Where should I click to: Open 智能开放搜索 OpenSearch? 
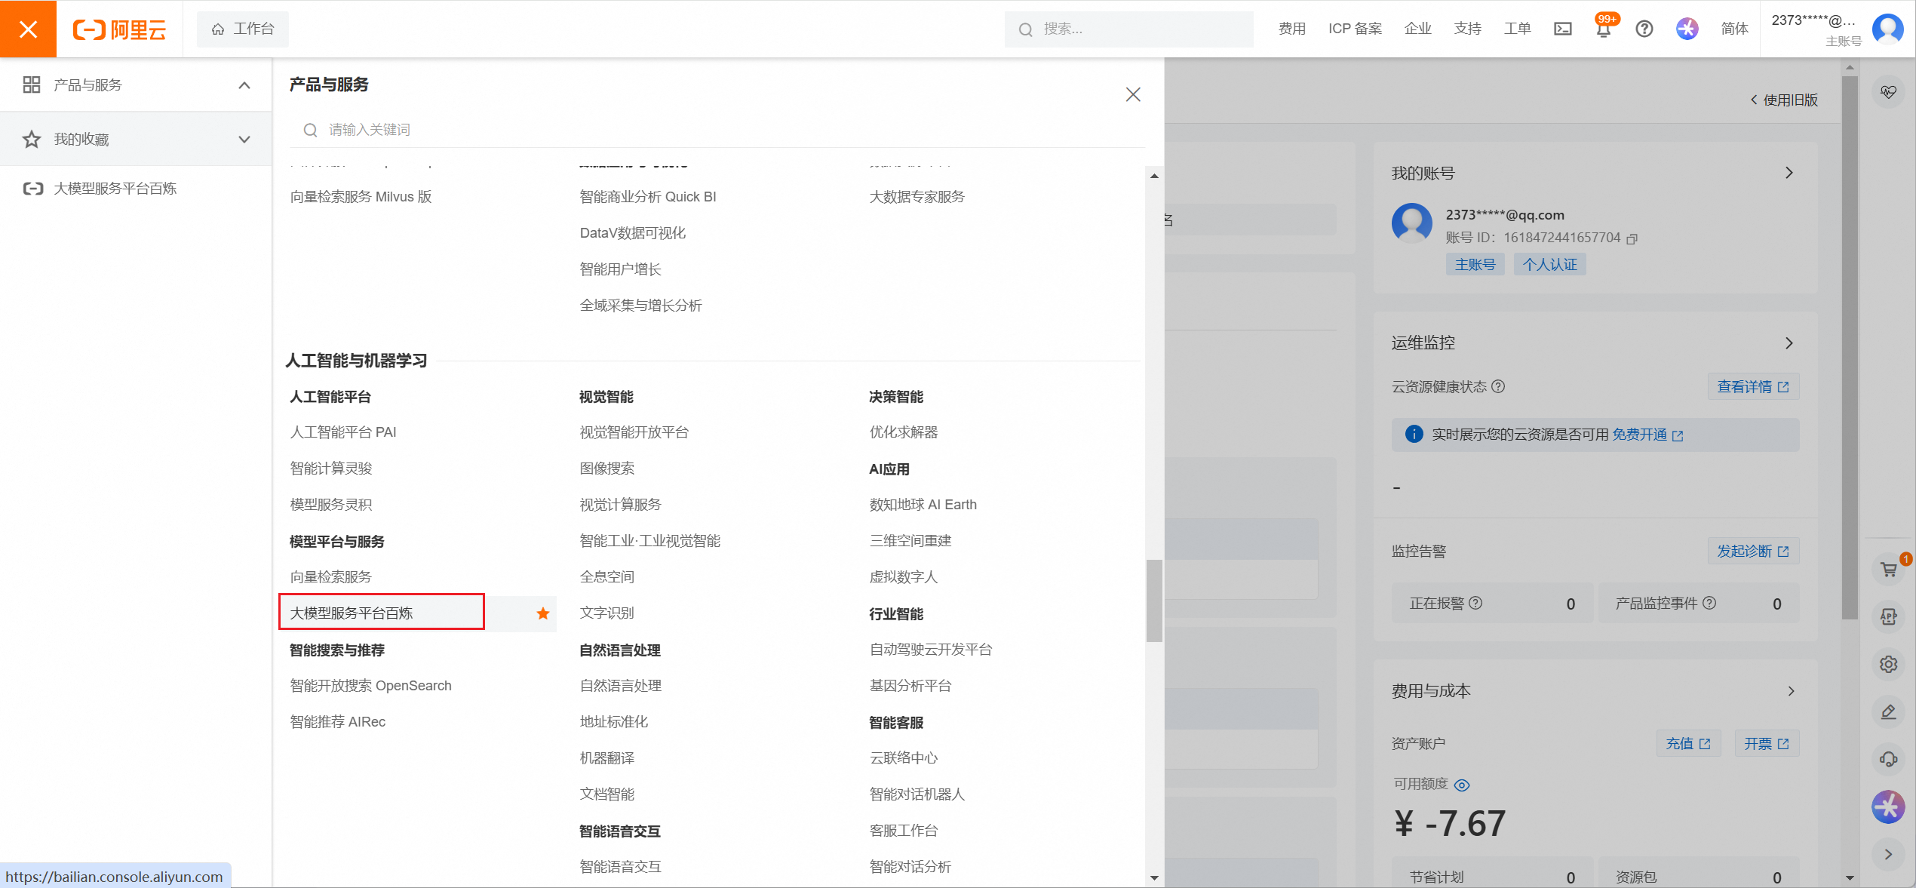(x=371, y=686)
